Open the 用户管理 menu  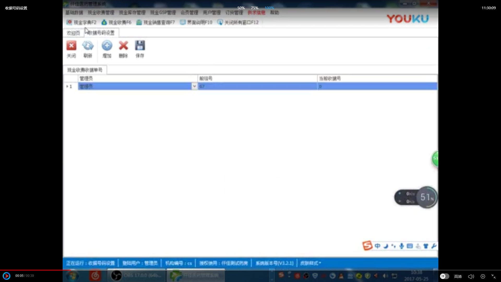[212, 13]
